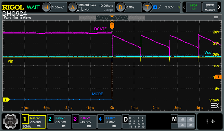Click the Norm acquisition mode label
This screenshot has width=224, height=131.
pyautogui.click(x=88, y=9)
